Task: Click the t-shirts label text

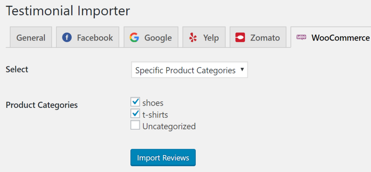Action: tap(155, 115)
